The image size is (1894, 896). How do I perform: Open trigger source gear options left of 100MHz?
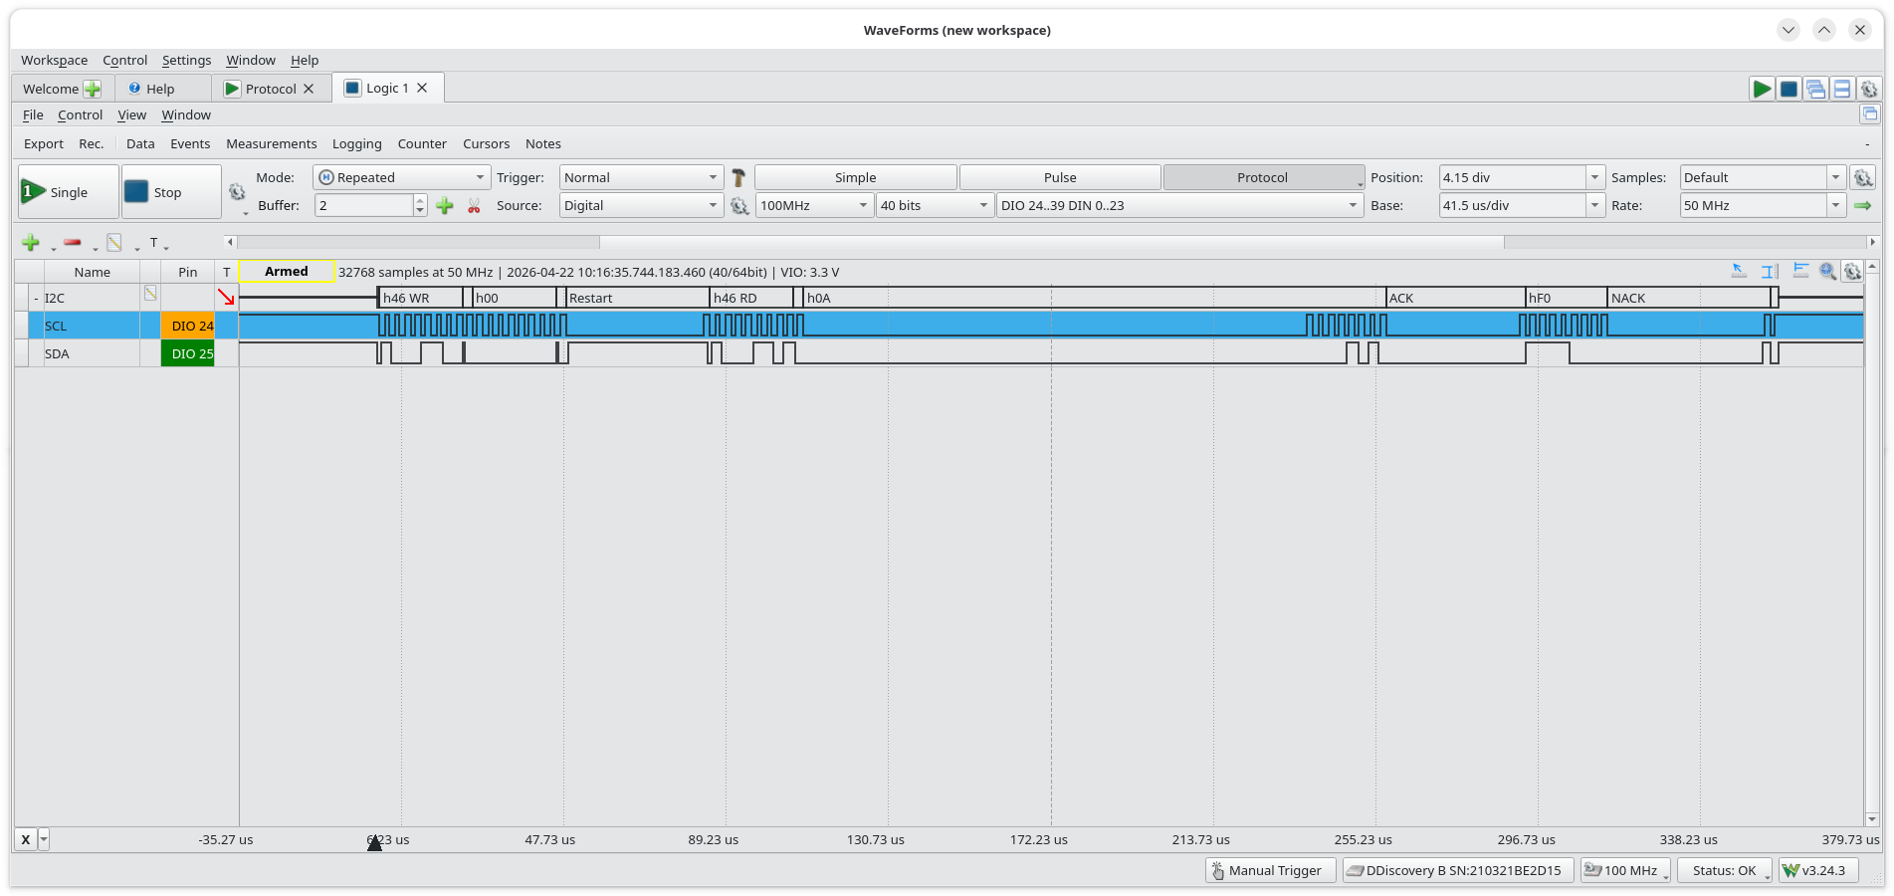coord(739,206)
